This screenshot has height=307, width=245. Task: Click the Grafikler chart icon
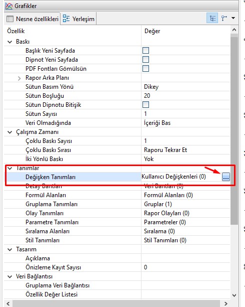(9, 6)
